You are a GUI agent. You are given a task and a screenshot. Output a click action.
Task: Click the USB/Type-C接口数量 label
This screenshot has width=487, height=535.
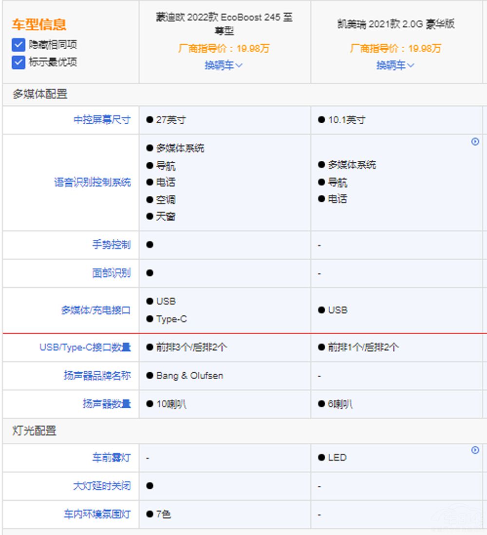[85, 347]
